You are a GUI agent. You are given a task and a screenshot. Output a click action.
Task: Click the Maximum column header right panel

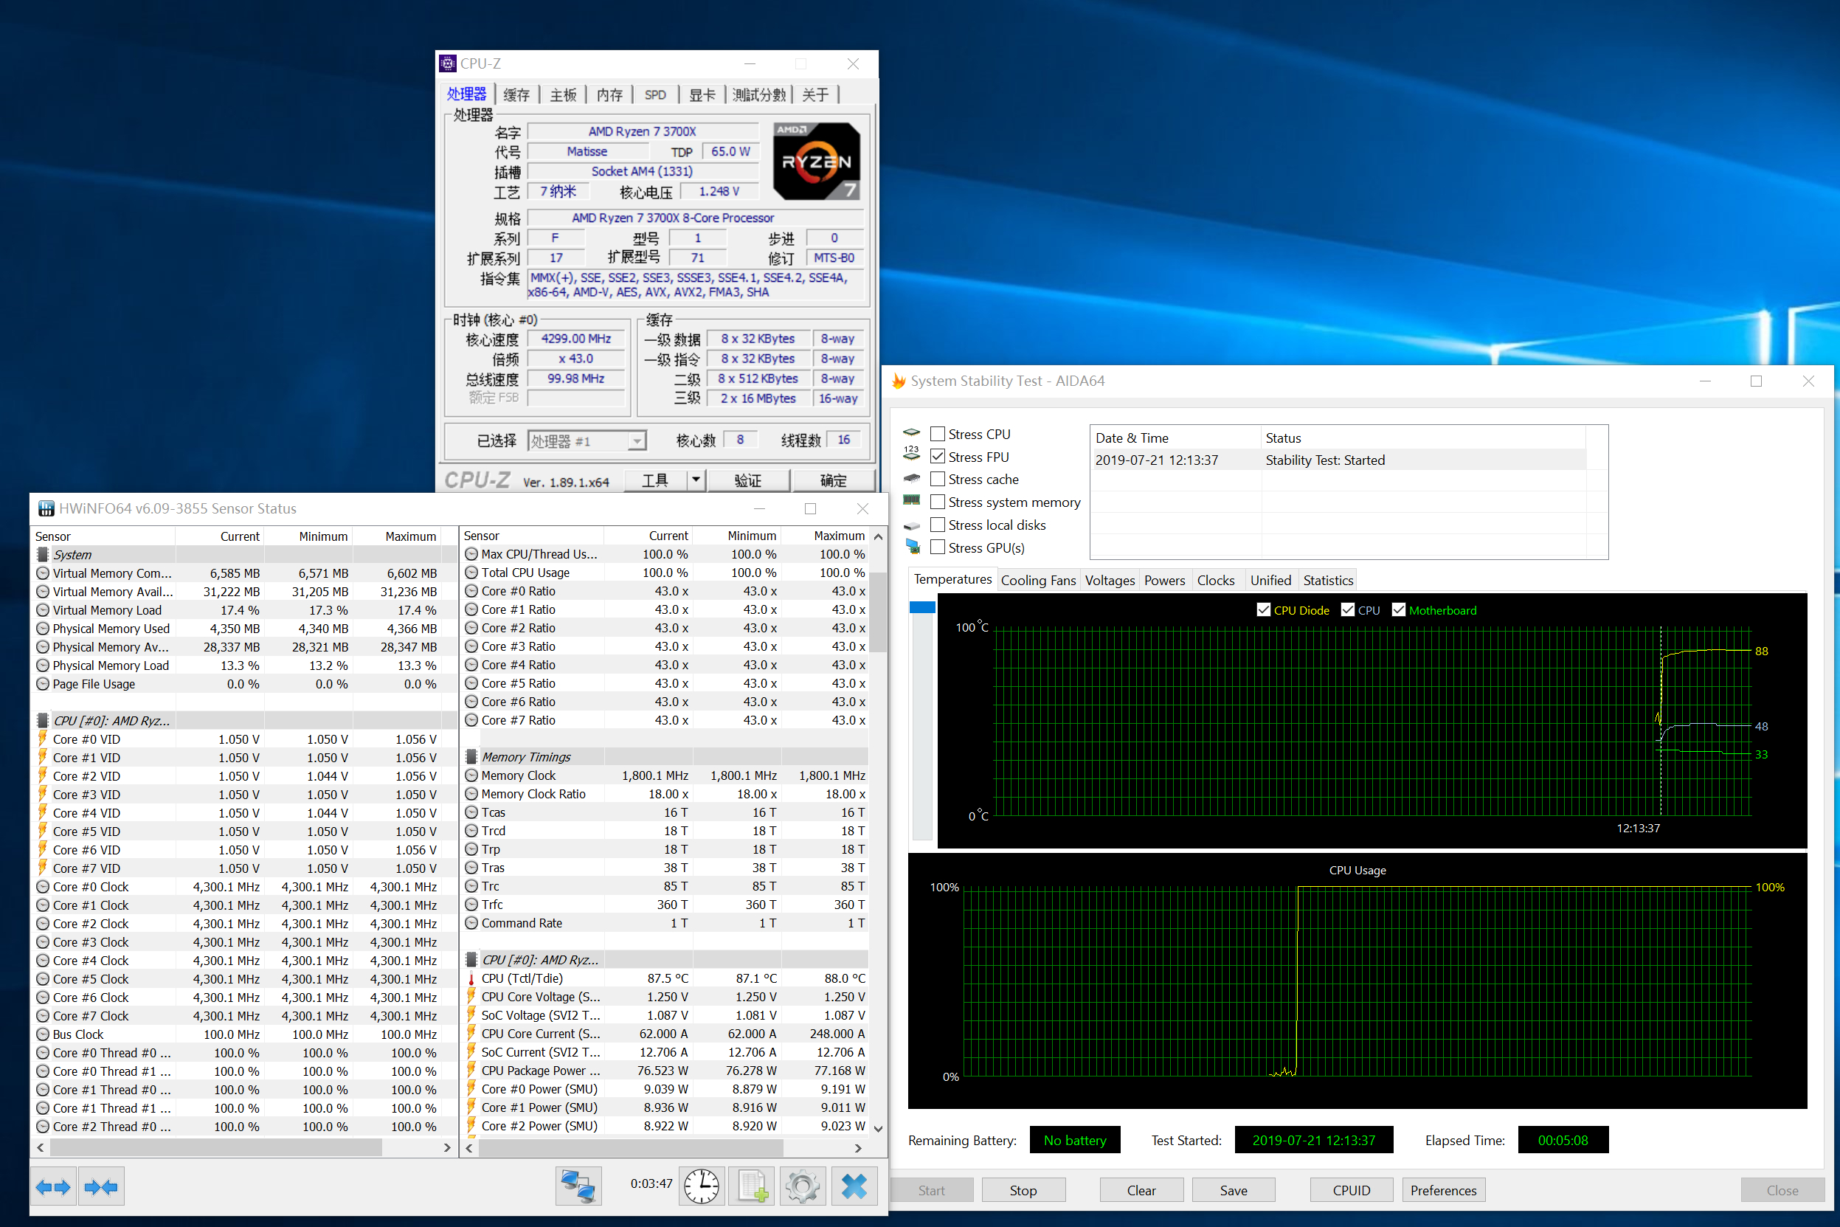point(826,536)
